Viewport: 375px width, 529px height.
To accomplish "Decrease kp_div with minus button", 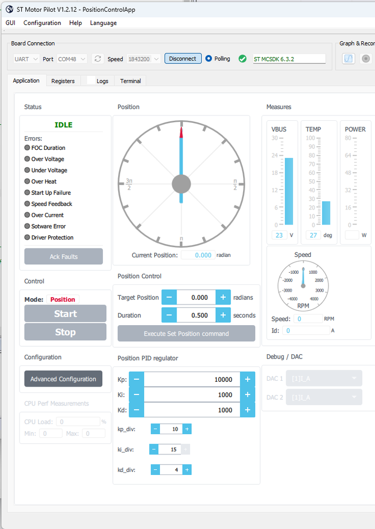I will (x=155, y=429).
